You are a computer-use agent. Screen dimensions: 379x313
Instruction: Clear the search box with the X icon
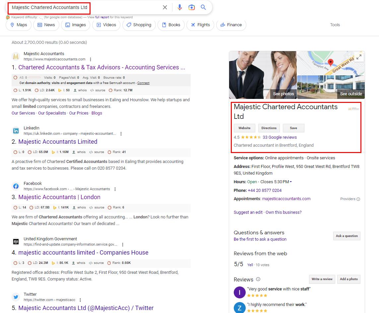click(x=165, y=8)
